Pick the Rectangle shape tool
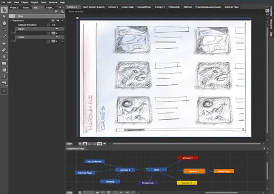The image size is (274, 194). click(4, 63)
